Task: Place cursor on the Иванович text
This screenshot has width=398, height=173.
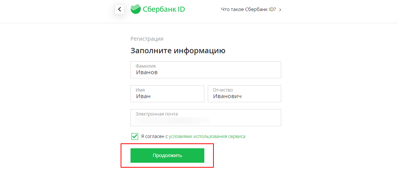Action: [227, 96]
